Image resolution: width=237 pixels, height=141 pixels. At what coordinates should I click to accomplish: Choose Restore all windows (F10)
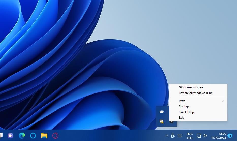[x=196, y=93]
